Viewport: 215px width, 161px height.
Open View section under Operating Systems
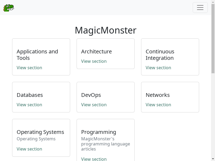pyautogui.click(x=29, y=149)
